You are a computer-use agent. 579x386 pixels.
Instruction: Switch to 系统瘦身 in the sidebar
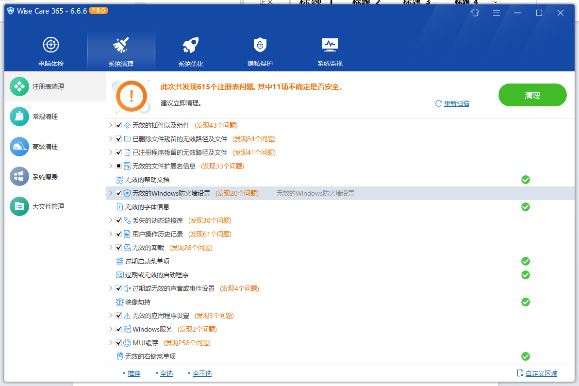tap(55, 177)
